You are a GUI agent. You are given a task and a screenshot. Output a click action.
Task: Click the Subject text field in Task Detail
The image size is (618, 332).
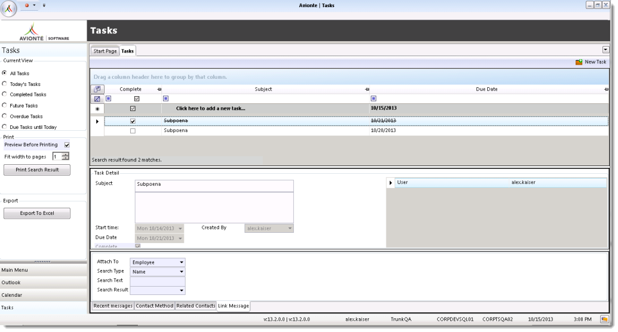[x=214, y=186]
